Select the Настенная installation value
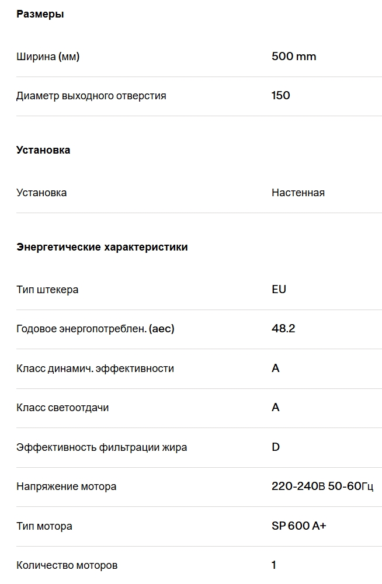Viewport: 382px width, 584px height. coord(298,193)
